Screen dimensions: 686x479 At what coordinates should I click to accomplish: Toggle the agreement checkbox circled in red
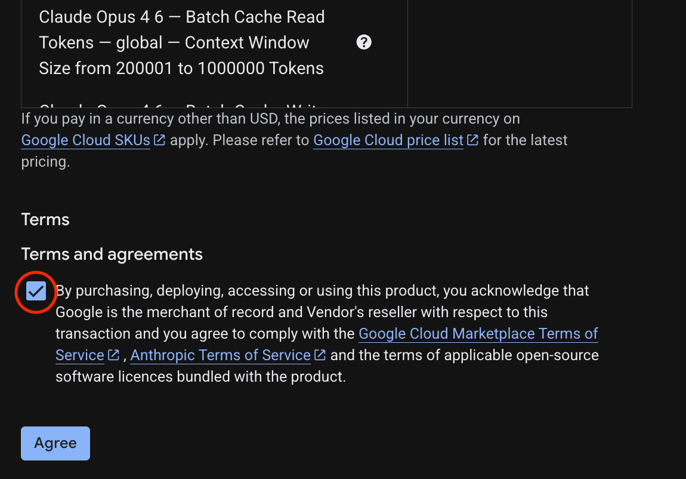pyautogui.click(x=35, y=291)
